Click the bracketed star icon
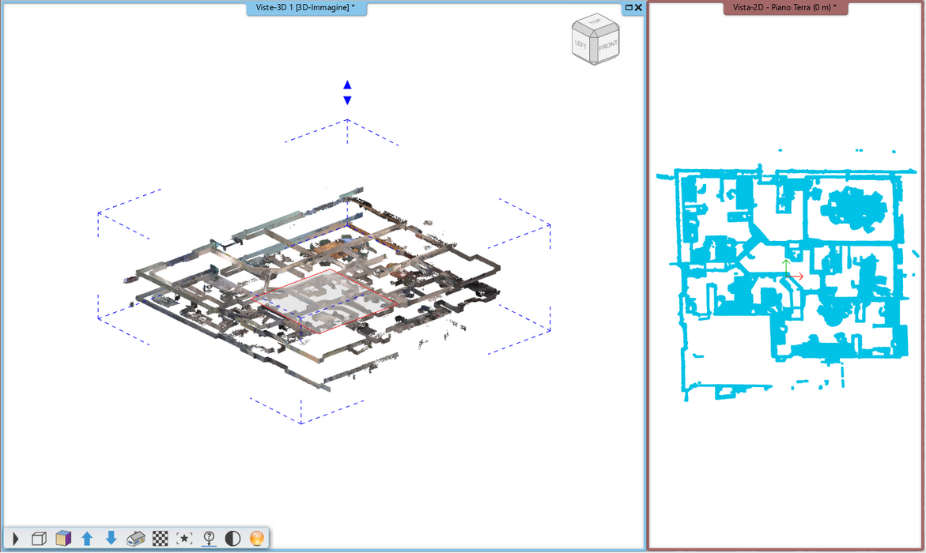 [184, 538]
